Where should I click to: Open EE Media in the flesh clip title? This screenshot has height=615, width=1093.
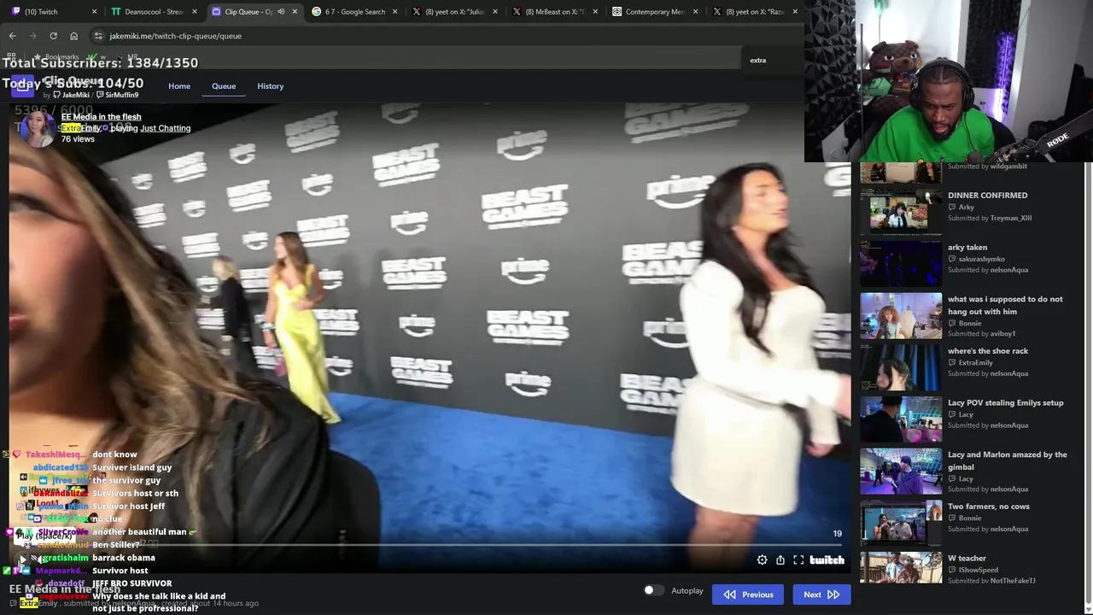tap(101, 117)
